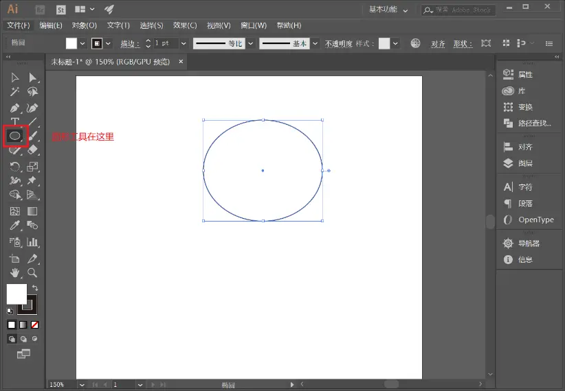This screenshot has height=391, width=565.
Task: Switch to the 未标题-1 document tab
Action: (x=110, y=62)
